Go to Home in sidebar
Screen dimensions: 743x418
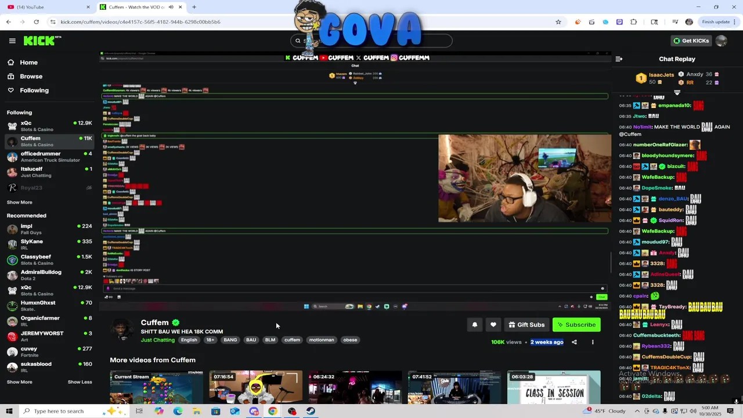[28, 62]
